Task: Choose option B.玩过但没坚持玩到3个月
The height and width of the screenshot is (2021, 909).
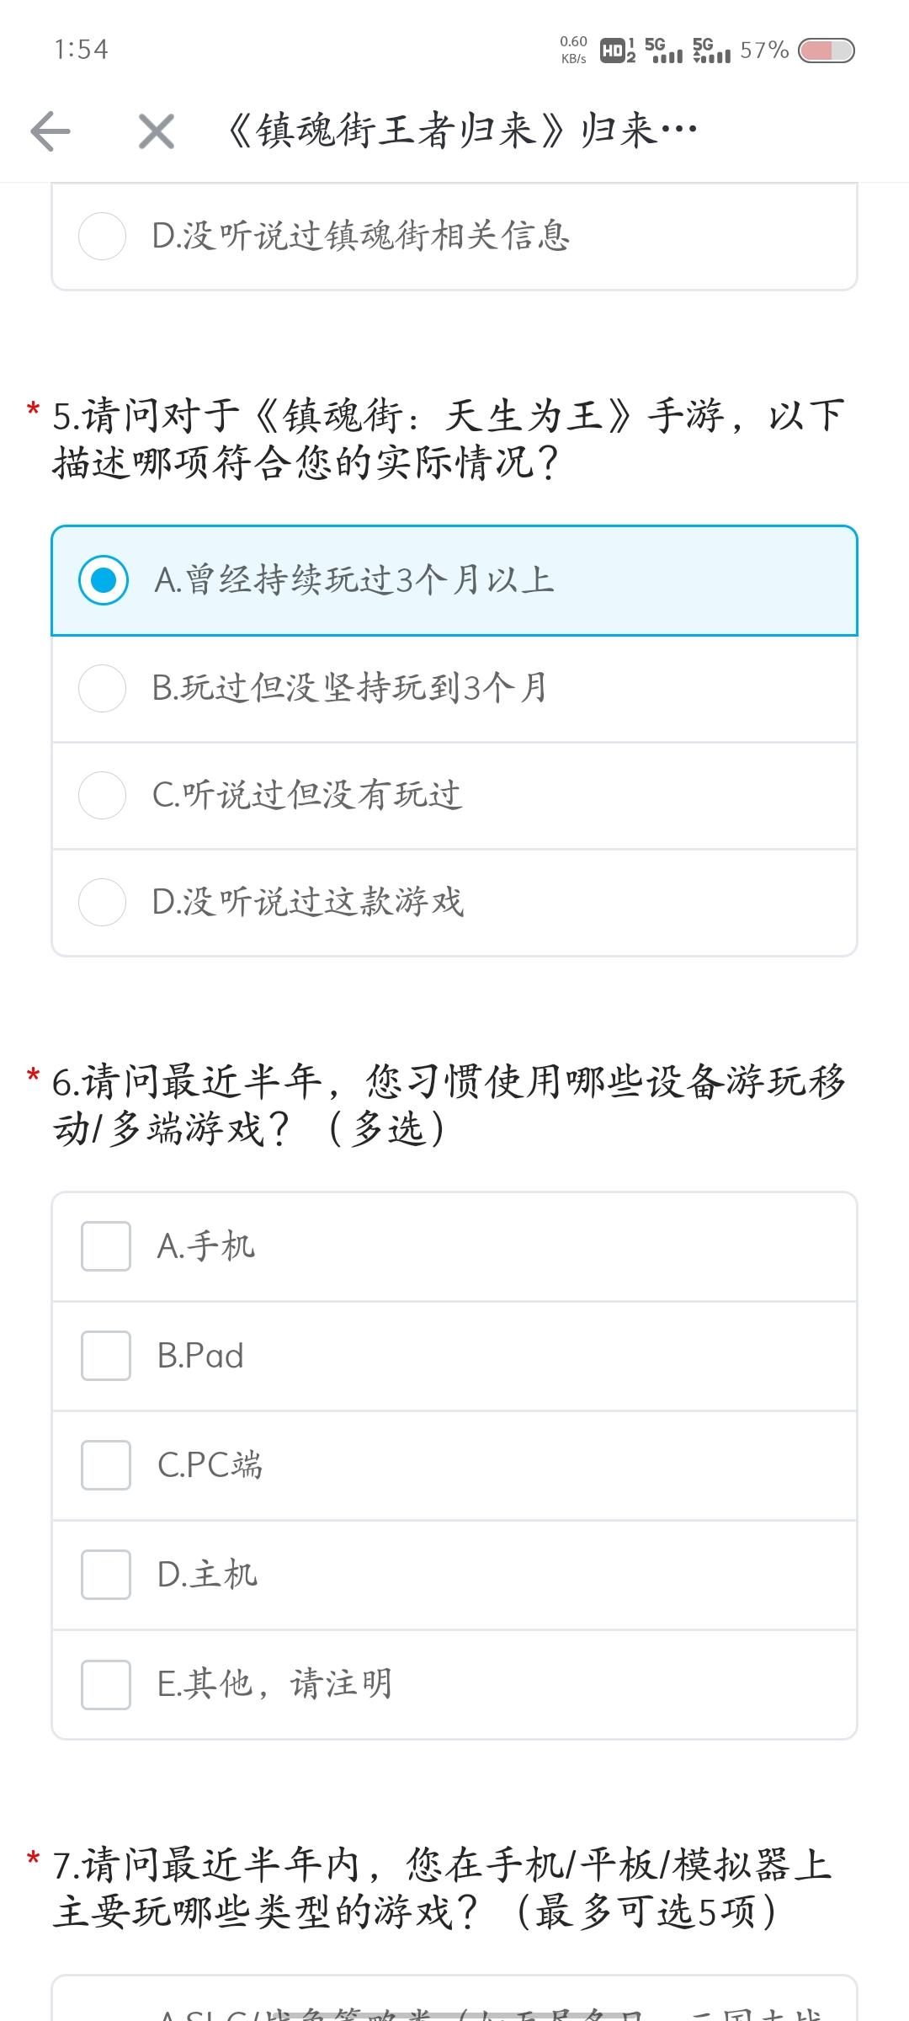Action: 103,688
